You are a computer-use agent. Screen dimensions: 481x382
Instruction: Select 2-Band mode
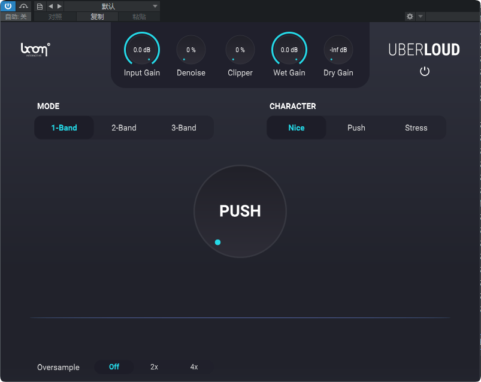tap(124, 128)
